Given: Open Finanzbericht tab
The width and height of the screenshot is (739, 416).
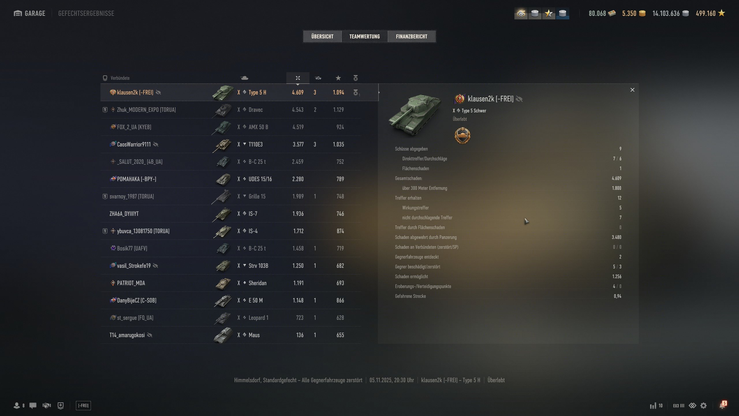Looking at the screenshot, I should coord(412,36).
